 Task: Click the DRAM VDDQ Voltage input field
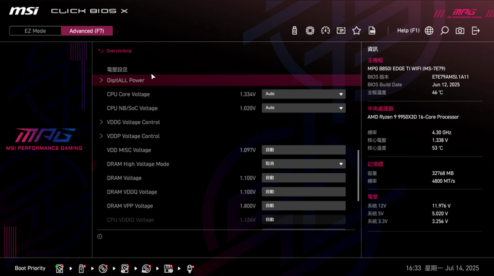303,192
